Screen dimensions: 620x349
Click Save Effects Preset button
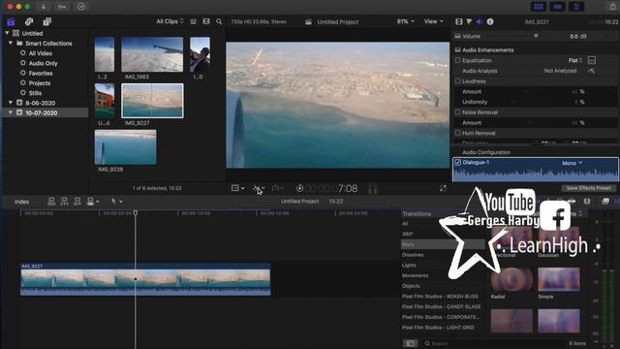click(589, 188)
